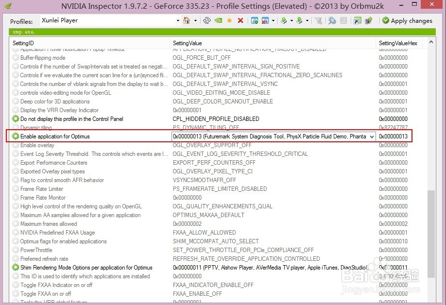446x305 pixels.
Task: Click the vertical scrollbar thumb
Action: (431, 234)
